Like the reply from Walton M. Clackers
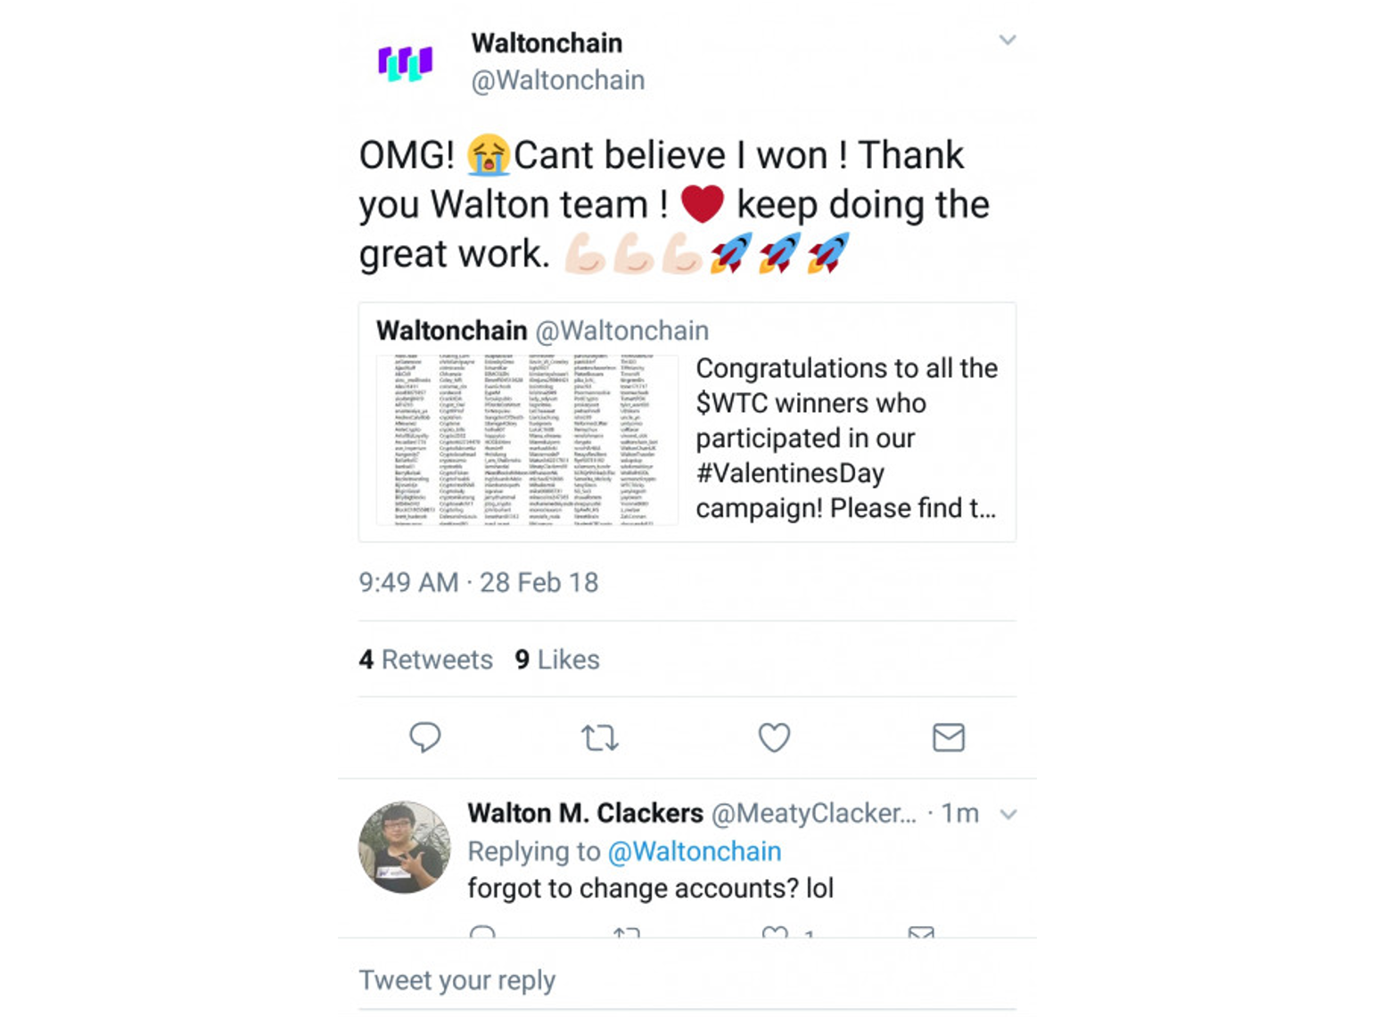The image size is (1390, 1017). [x=775, y=931]
